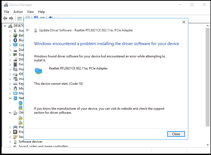The width and height of the screenshot is (211, 155).
Task: Select the Processors chip icon
Action: click(15, 132)
